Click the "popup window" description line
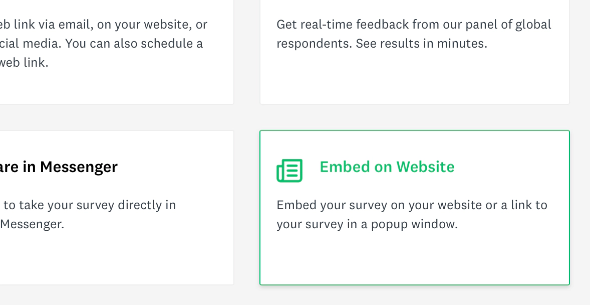Screen dimensions: 590x305 coord(367,224)
